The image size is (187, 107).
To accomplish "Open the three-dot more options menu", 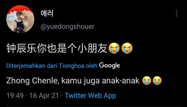I will coord(177,14).
